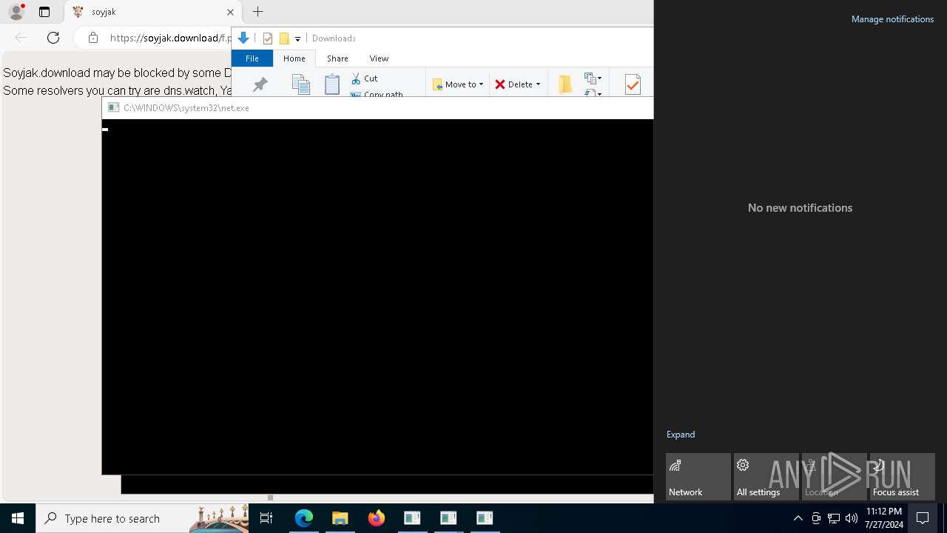Image resolution: width=947 pixels, height=533 pixels.
Task: Click page horizontal scrollbar thumb
Action: (270, 497)
